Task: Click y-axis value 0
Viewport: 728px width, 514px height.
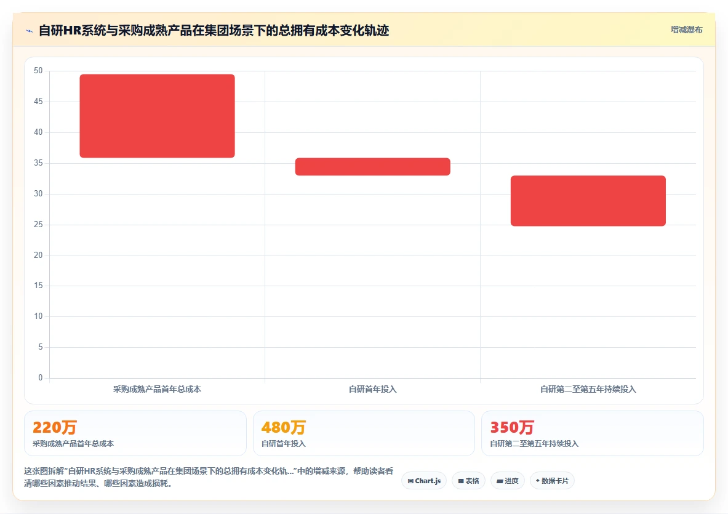Action: 41,377
